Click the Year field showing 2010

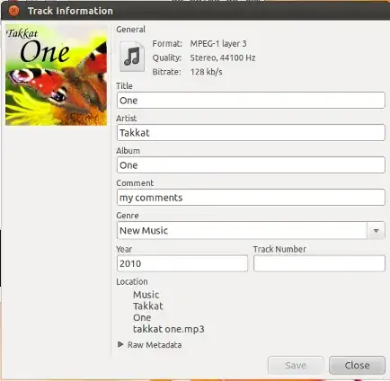(x=182, y=263)
